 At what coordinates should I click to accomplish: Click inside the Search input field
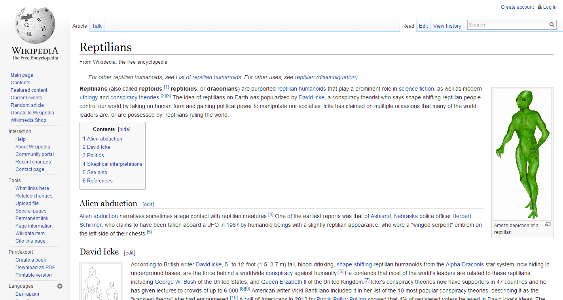coord(508,25)
